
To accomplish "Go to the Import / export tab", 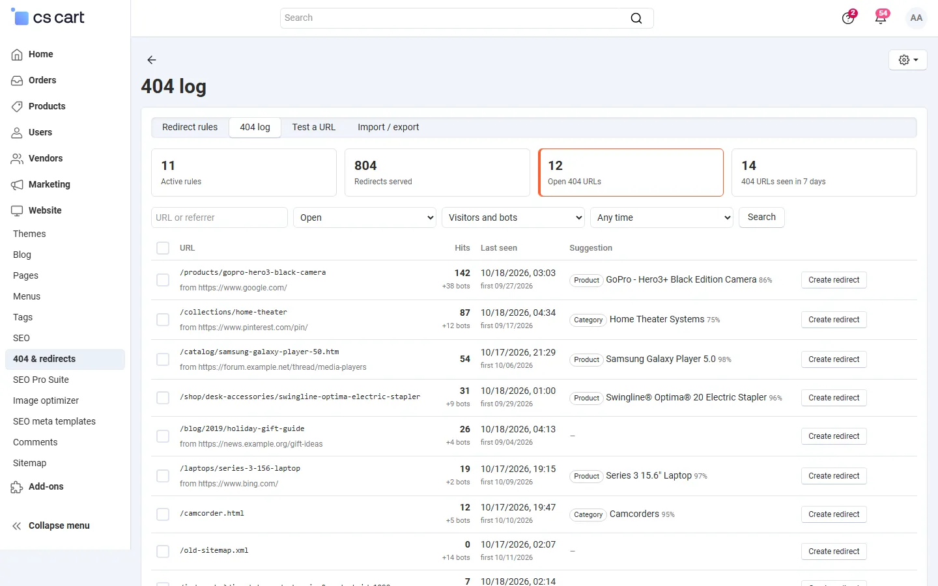I will pos(388,128).
